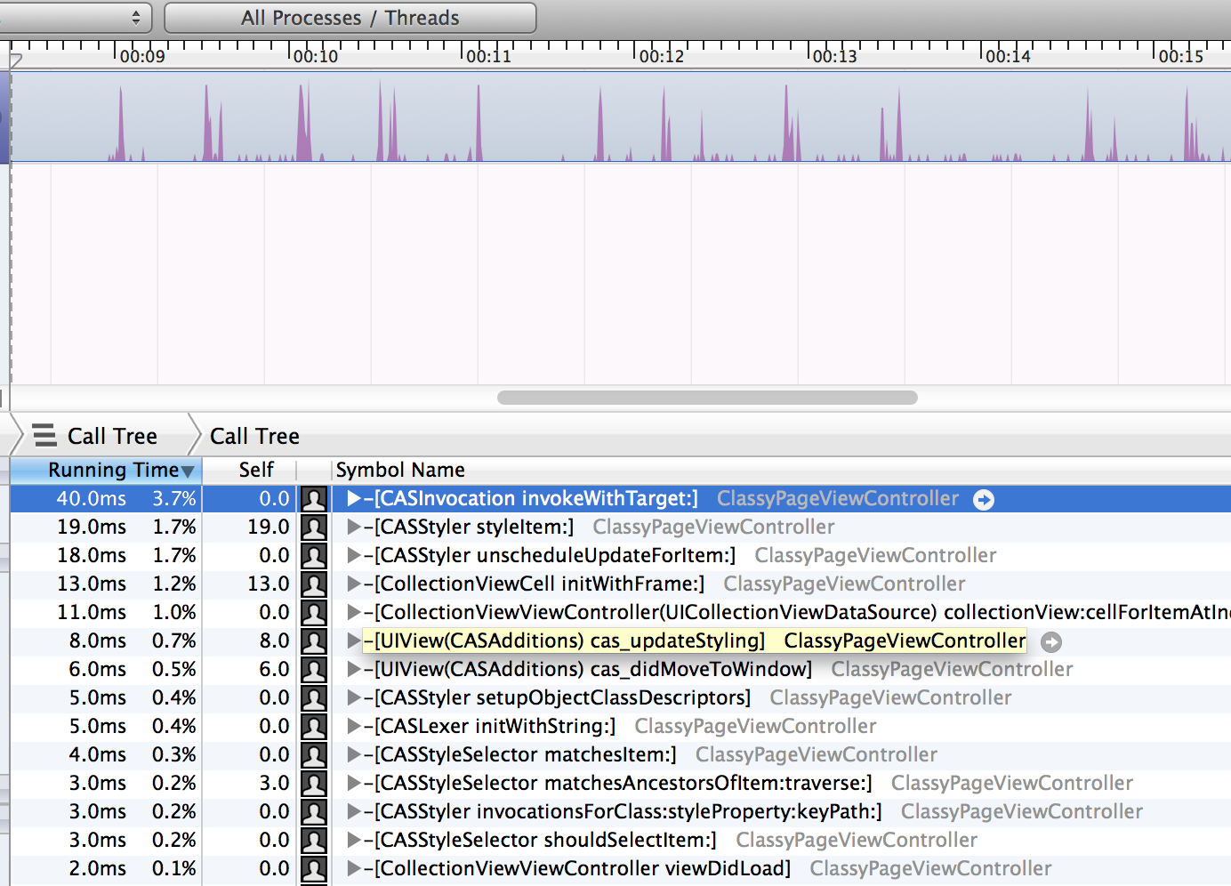Select the CASStyler styleItem: row text

tap(469, 527)
